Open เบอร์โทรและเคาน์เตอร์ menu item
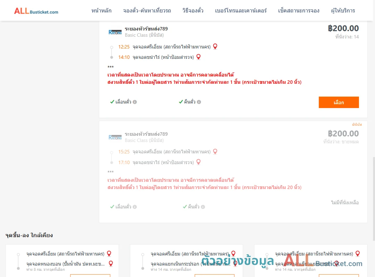This screenshot has width=375, height=277. coord(241,10)
